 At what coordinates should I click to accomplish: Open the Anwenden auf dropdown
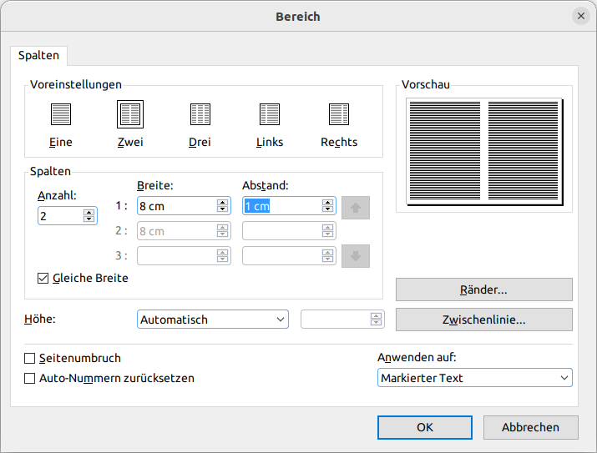click(x=475, y=378)
